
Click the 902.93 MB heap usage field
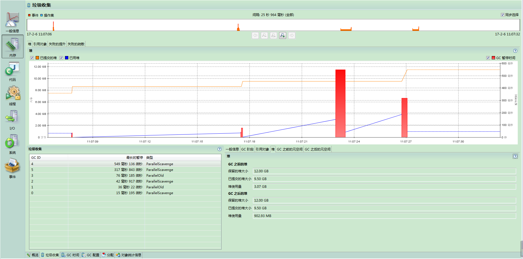click(384, 216)
